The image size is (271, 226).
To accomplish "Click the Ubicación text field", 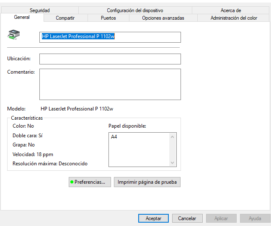I will coord(110,59).
